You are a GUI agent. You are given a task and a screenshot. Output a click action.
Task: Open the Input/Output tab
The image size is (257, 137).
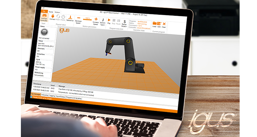point(61,97)
